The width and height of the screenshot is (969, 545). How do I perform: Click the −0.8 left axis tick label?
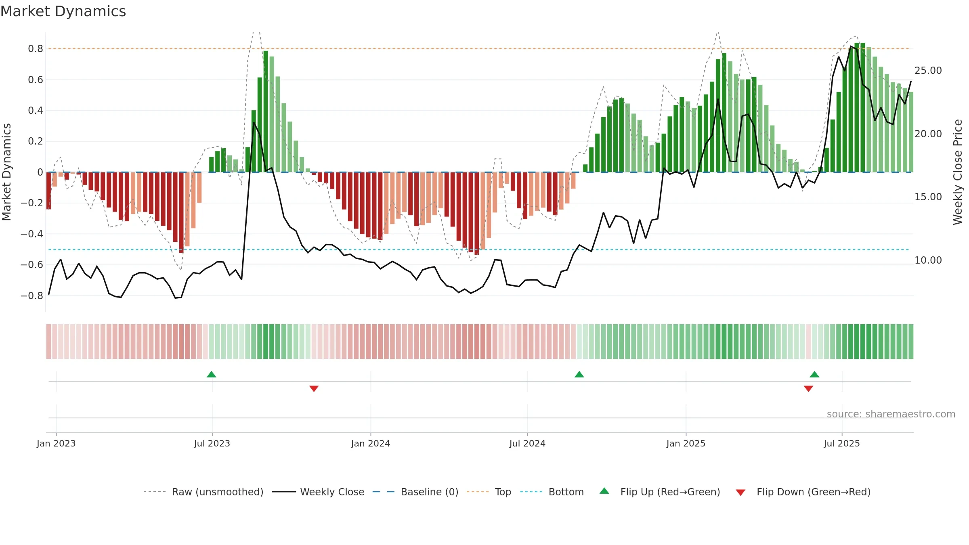coord(32,296)
